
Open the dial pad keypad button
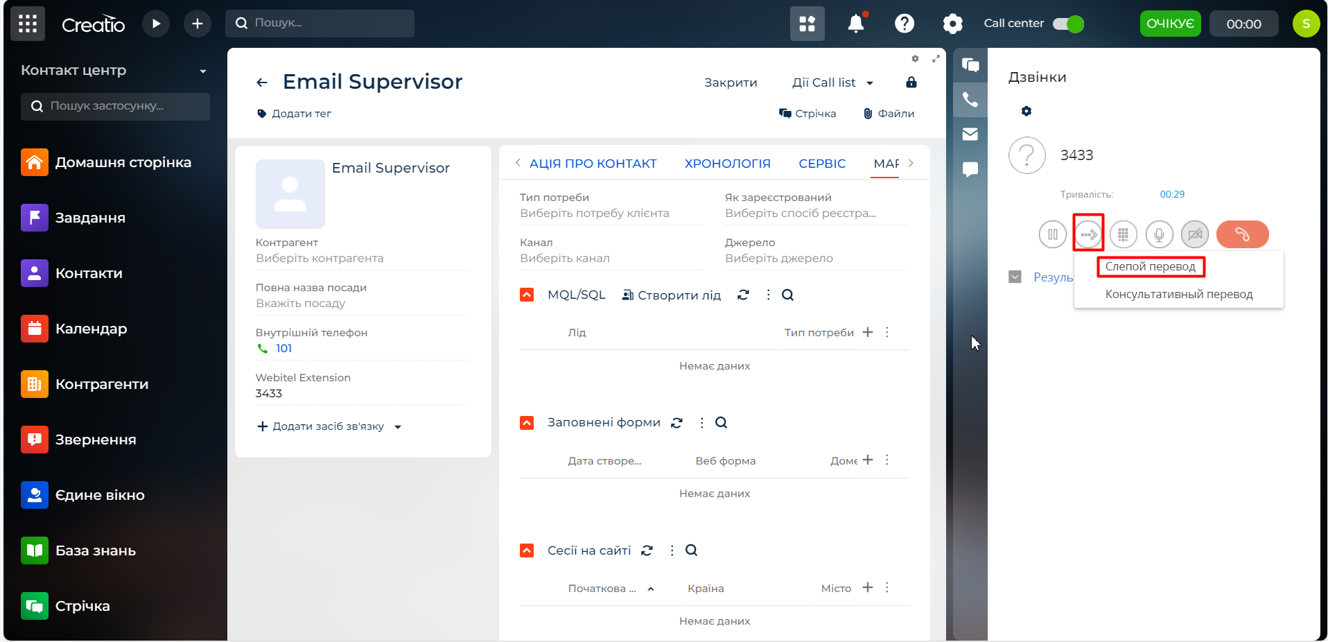coord(1124,234)
